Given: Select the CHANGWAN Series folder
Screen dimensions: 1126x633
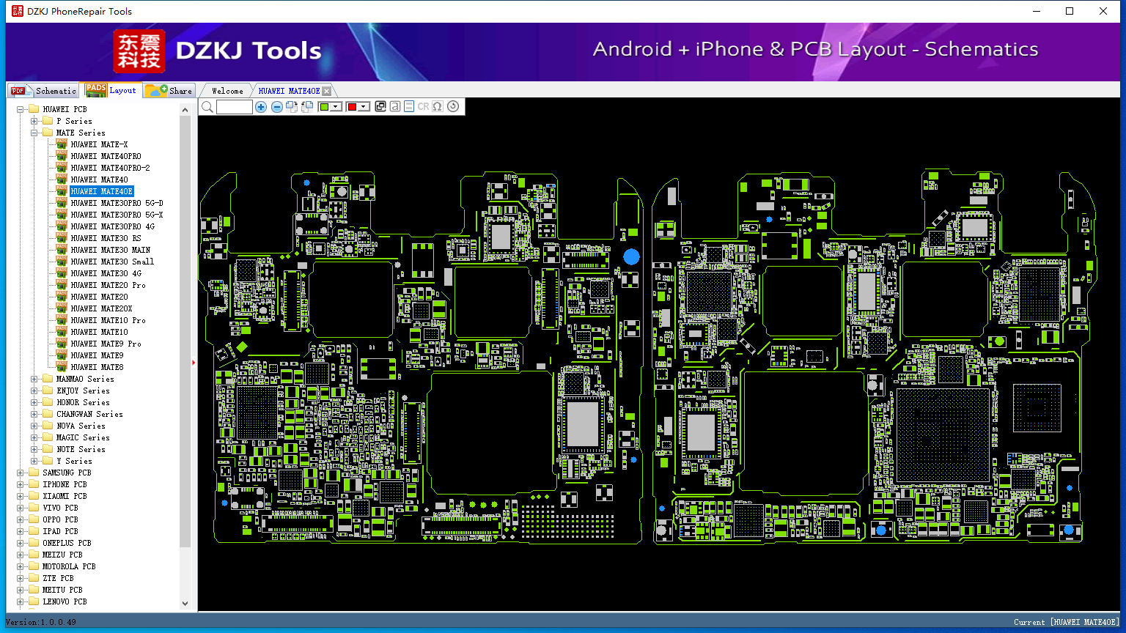Looking at the screenshot, I should pos(89,414).
